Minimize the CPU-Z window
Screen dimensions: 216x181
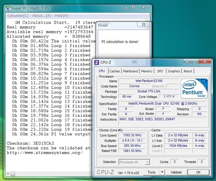click(x=187, y=62)
